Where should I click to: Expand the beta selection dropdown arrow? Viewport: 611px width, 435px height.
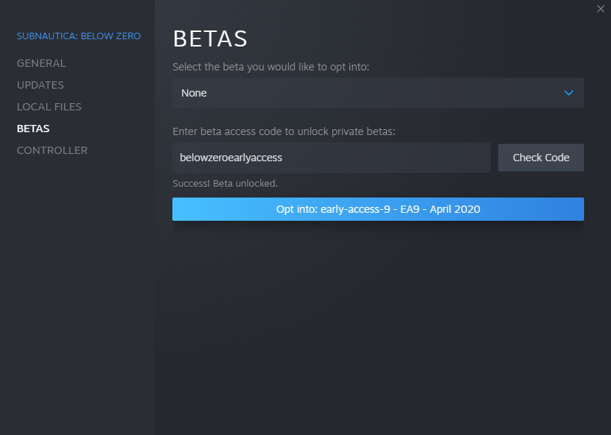coord(569,93)
